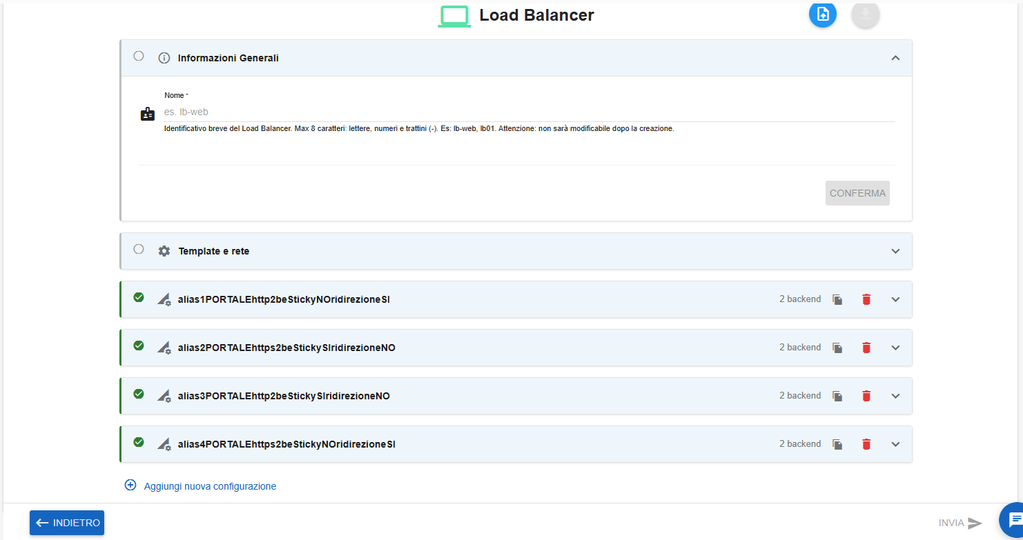The height and width of the screenshot is (540, 1023).
Task: Focus the Nome input field
Action: pos(529,112)
